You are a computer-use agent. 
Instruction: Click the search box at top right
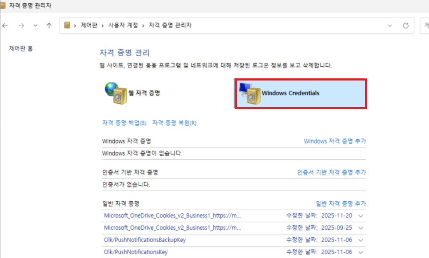[x=425, y=25]
